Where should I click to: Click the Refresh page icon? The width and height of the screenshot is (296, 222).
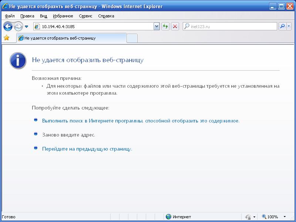[x=165, y=26]
